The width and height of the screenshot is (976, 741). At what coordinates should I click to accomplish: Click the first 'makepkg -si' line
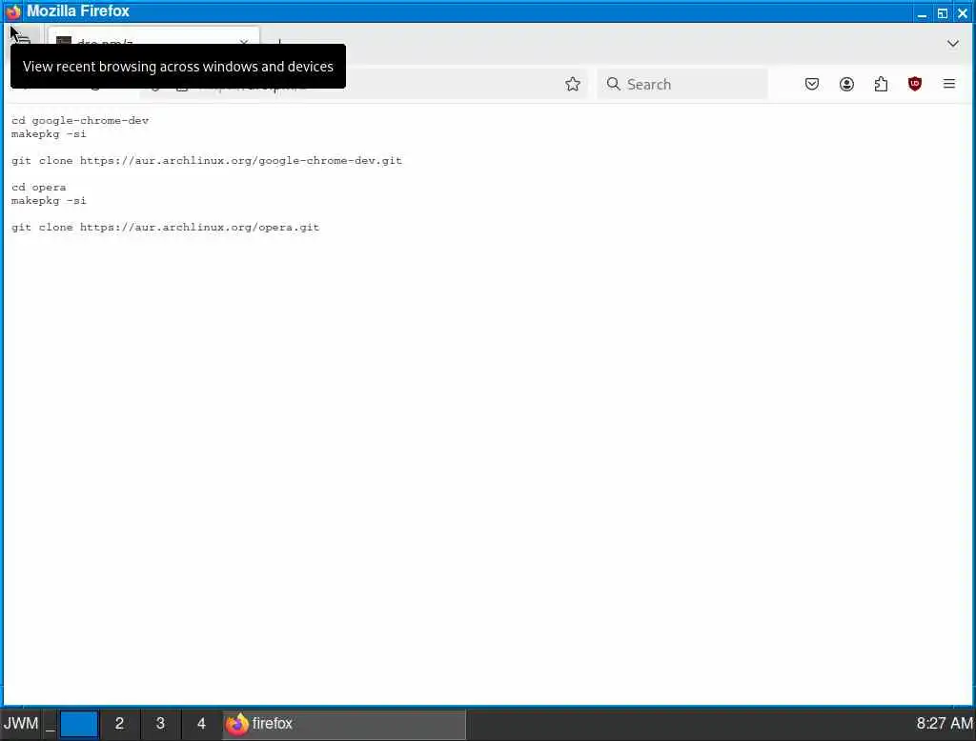point(49,134)
